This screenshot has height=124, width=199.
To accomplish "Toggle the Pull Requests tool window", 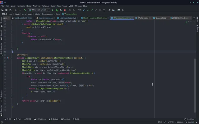I will [1, 50].
